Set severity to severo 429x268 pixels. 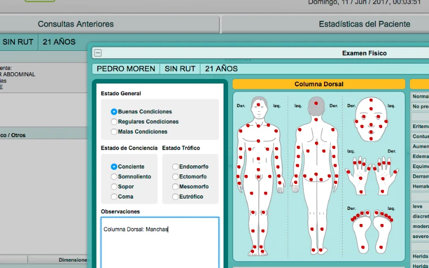(x=420, y=236)
